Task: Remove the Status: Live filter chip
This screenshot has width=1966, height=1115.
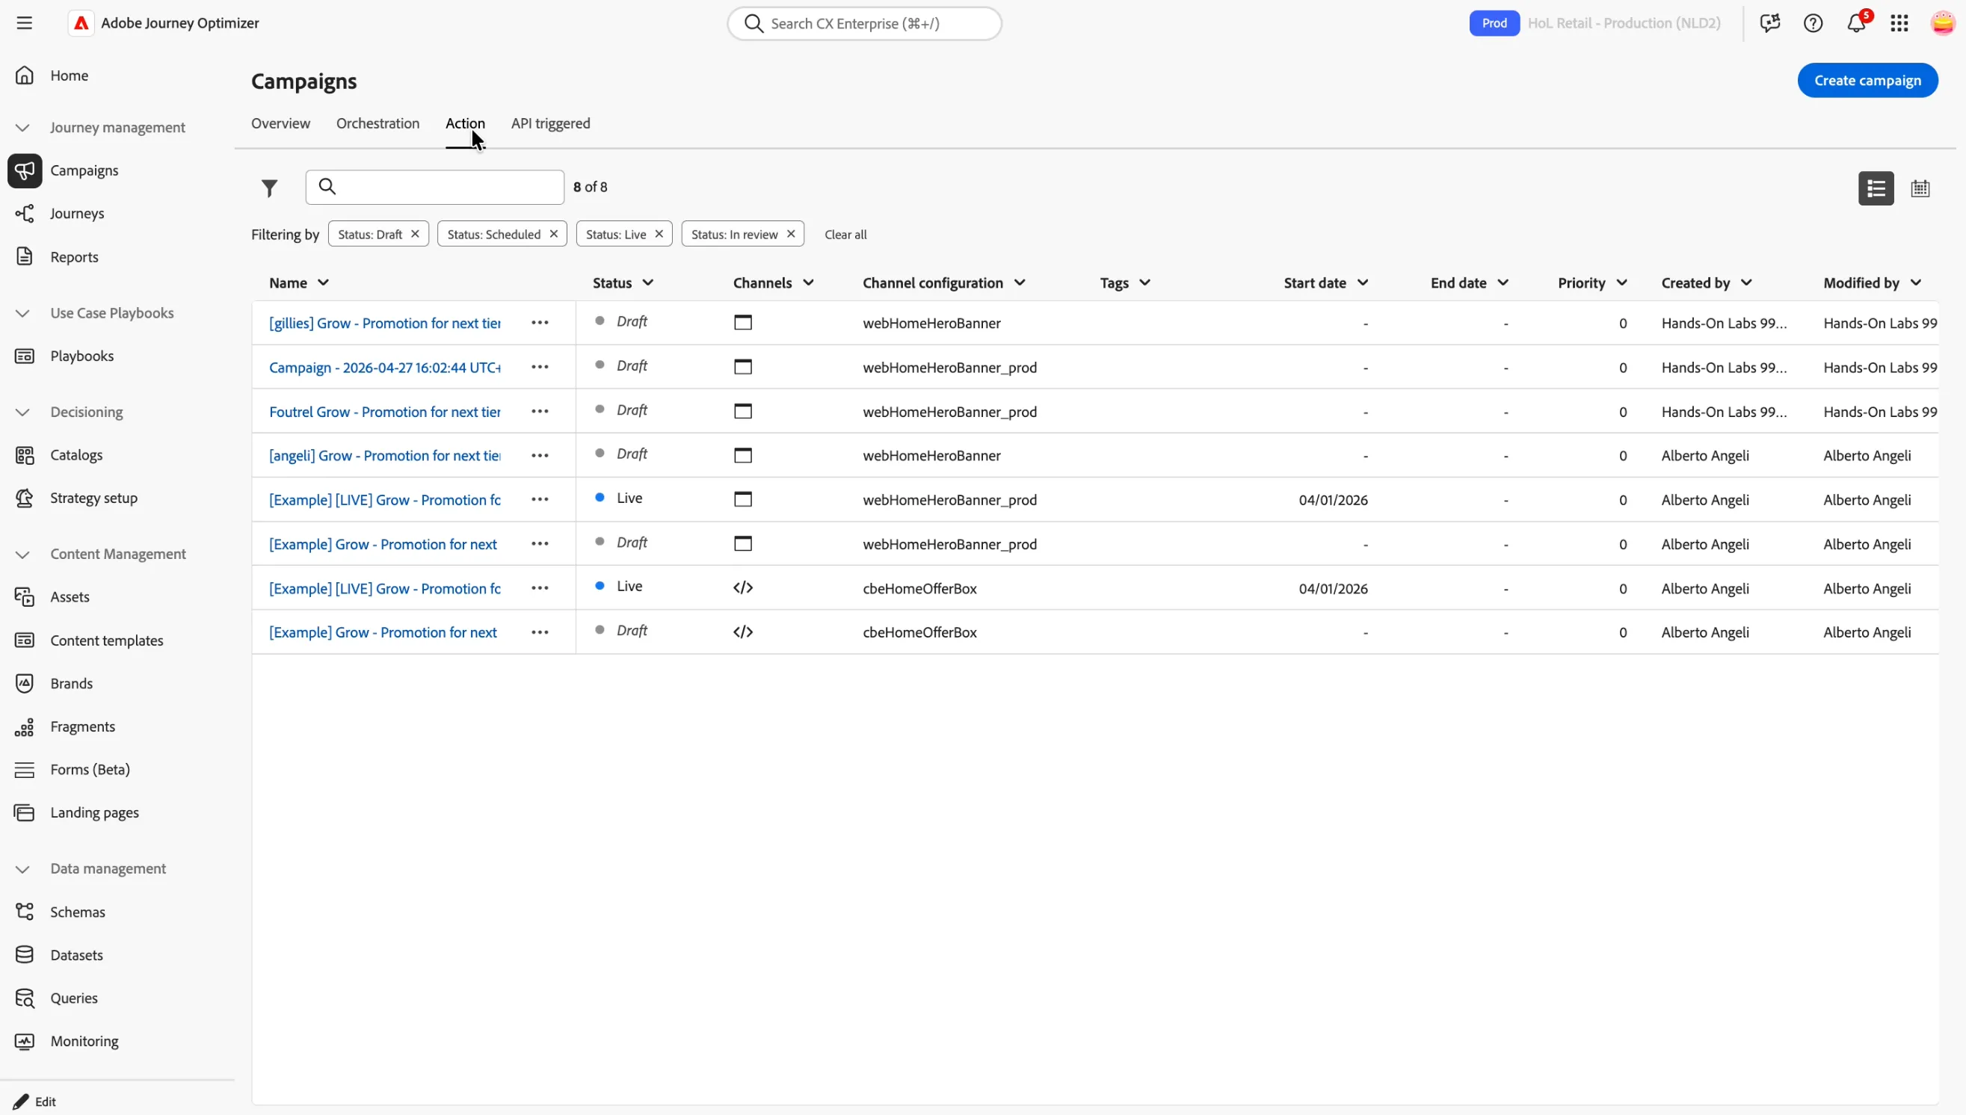Action: [x=659, y=234]
